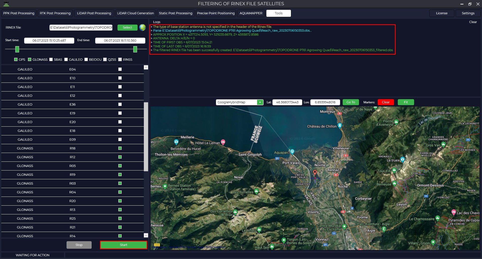Open the Tools tab
Viewport: 482px width, 259px height.
[x=278, y=13]
